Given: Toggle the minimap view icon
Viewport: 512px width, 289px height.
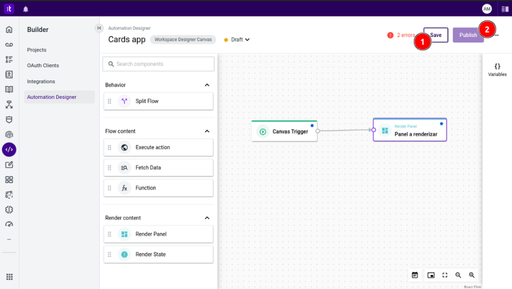Looking at the screenshot, I should point(431,275).
